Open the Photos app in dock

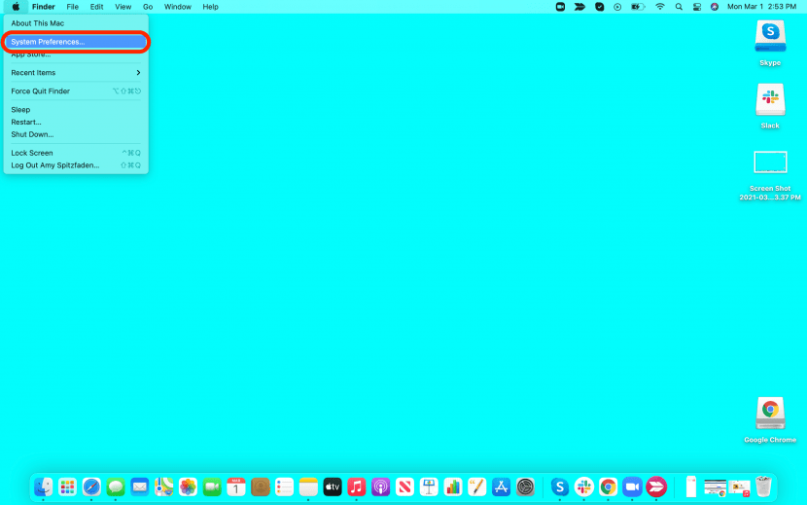click(188, 487)
